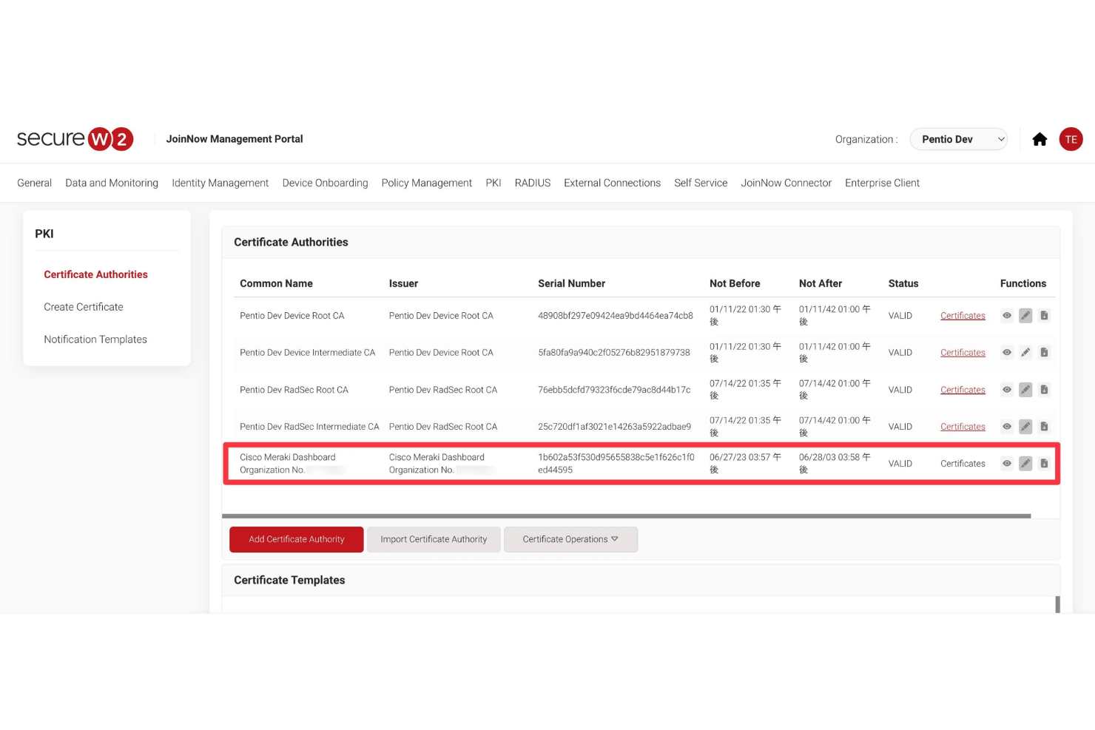Click Cisco Meraki Dashboard common name cell
The image size is (1095, 730).
tap(292, 464)
